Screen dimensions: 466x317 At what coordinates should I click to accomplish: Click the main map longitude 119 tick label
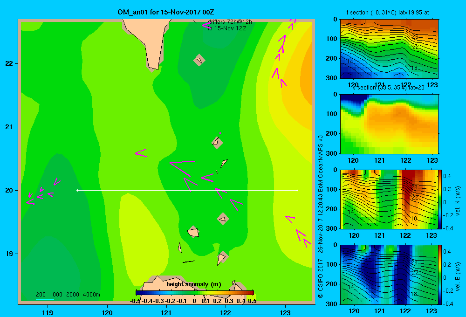[x=48, y=313]
